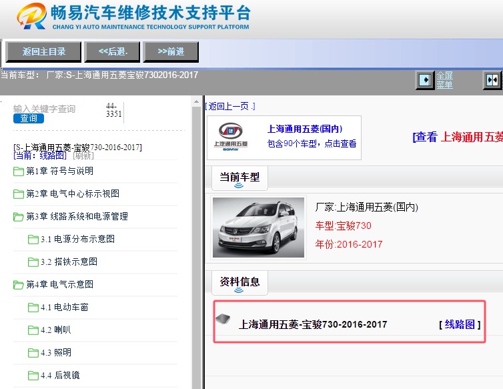Select 第2章 电气中心标示视图 tree row

(x=95, y=194)
